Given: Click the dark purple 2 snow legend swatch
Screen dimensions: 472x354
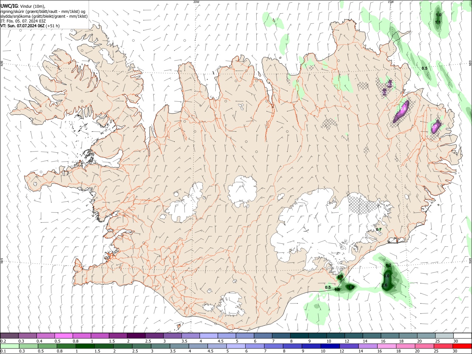Looking at the screenshot, I should 136,336.
